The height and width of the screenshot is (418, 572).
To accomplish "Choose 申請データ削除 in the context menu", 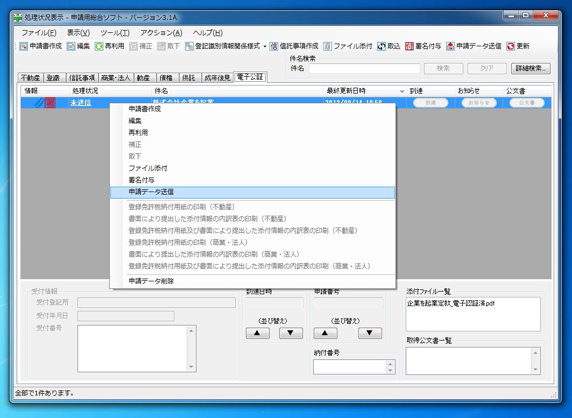I will tap(252, 281).
